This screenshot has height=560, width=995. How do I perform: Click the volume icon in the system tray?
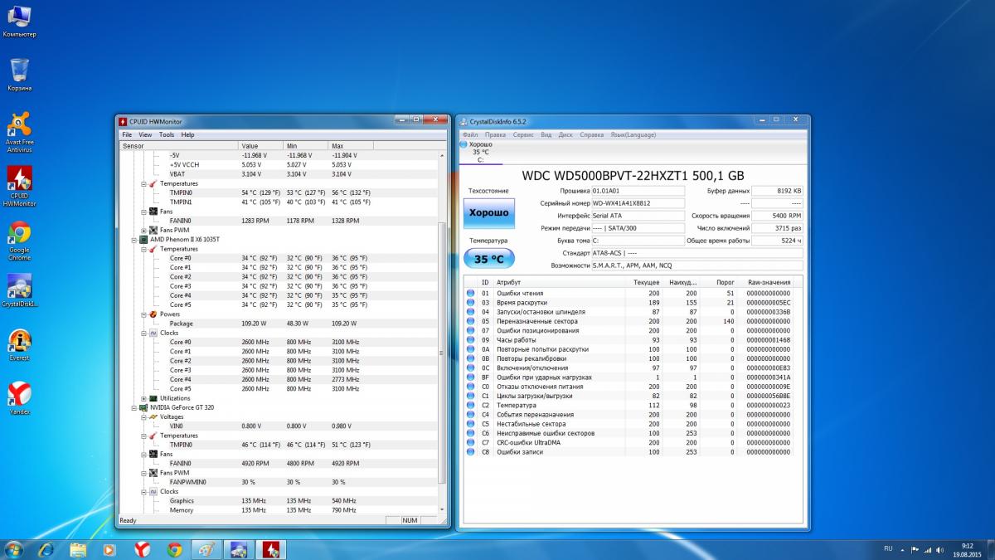pos(940,549)
